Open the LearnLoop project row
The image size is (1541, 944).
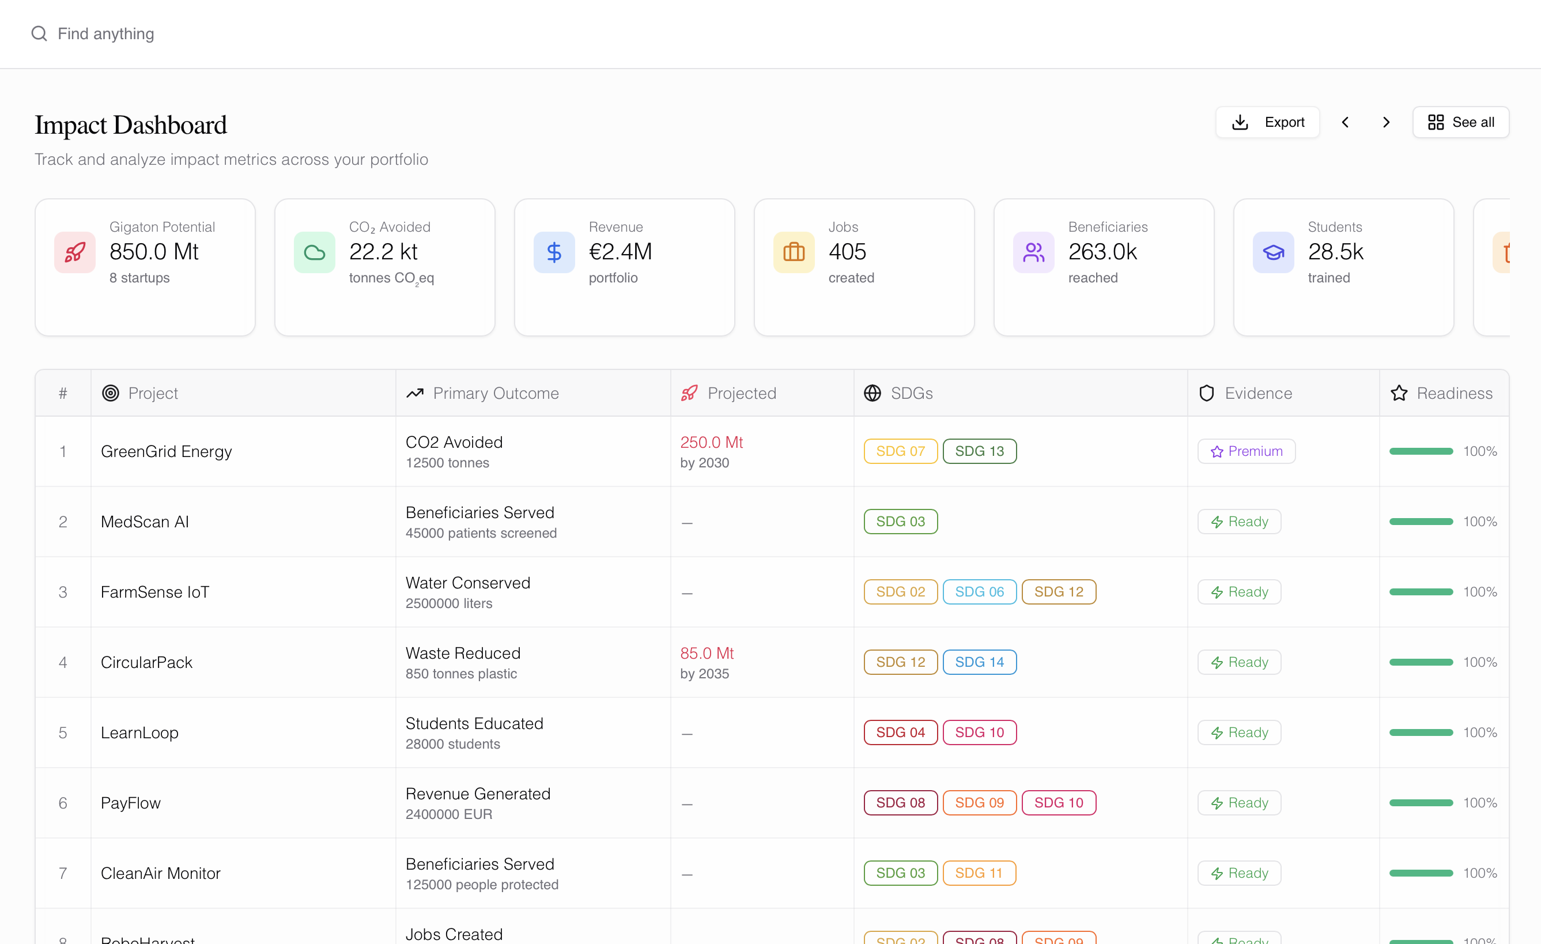tap(772, 732)
